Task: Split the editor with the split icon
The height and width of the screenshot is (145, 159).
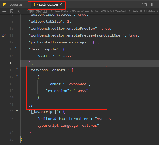Action: coord(153,4)
